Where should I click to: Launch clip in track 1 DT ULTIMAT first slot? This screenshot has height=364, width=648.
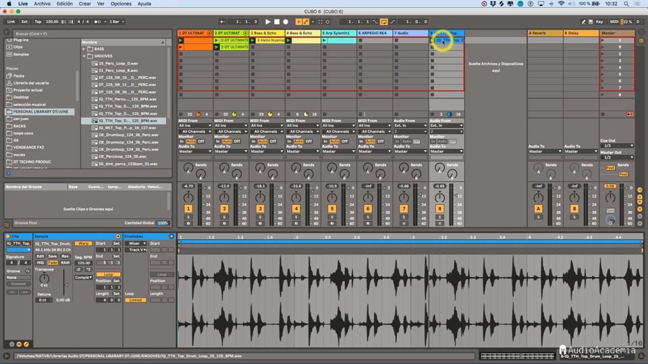pyautogui.click(x=181, y=40)
